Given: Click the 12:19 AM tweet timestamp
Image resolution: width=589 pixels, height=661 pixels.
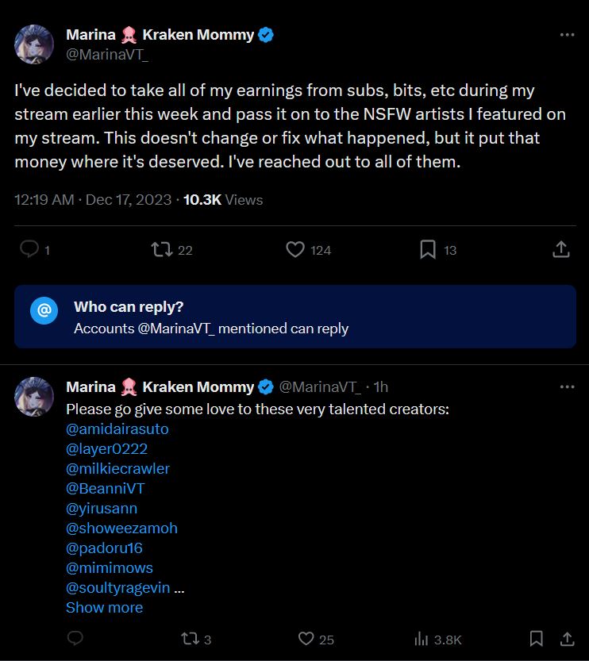Looking at the screenshot, I should pyautogui.click(x=44, y=200).
